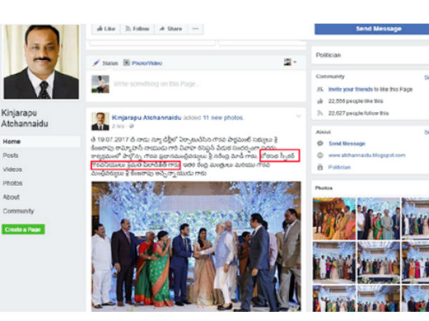Screen dimensions: 429x321
Task: Open the Posts sidebar tab
Action: pos(11,155)
